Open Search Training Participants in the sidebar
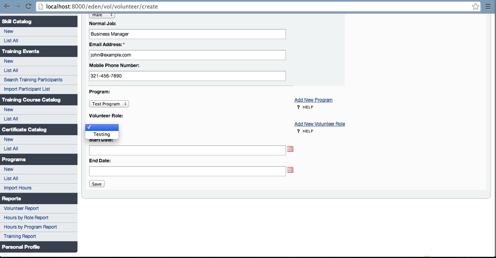 click(x=33, y=80)
